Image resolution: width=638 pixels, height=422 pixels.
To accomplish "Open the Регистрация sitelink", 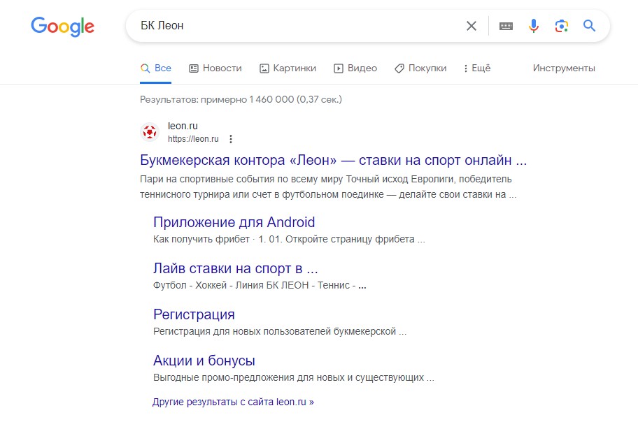I will 194,314.
